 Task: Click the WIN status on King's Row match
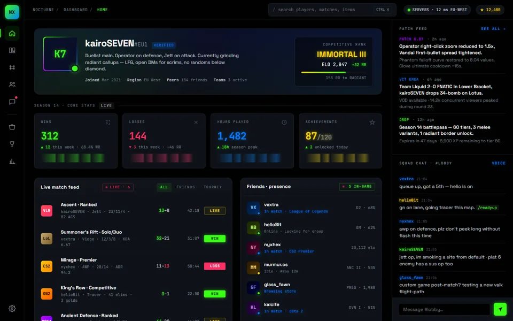click(x=215, y=294)
